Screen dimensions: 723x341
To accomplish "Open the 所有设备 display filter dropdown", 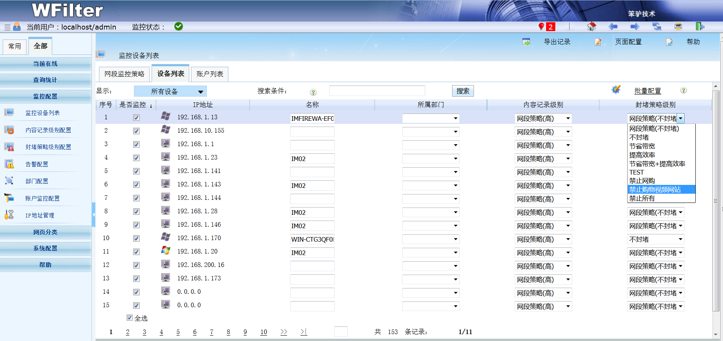I will click(170, 91).
